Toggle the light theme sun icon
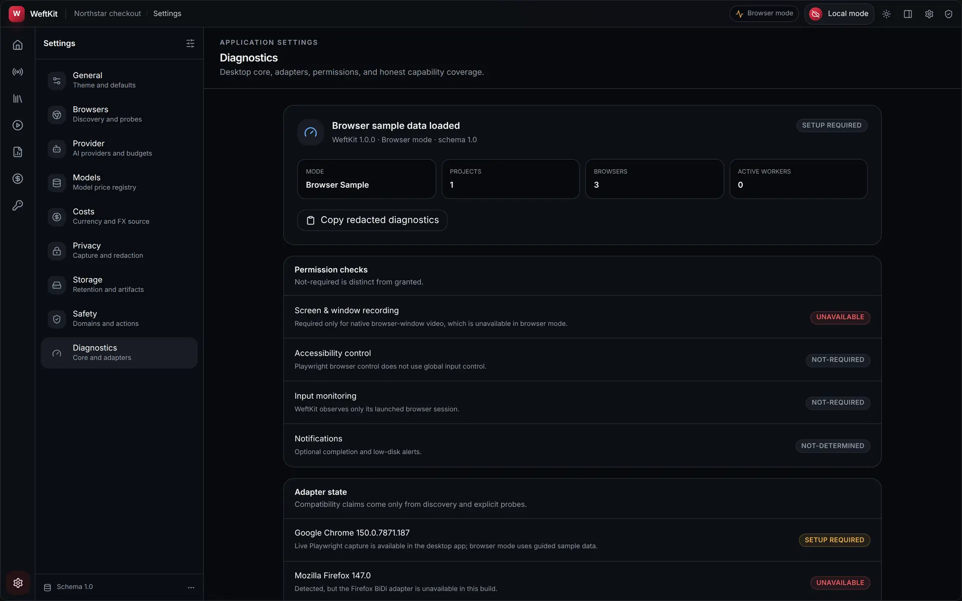The width and height of the screenshot is (962, 601). (886, 14)
